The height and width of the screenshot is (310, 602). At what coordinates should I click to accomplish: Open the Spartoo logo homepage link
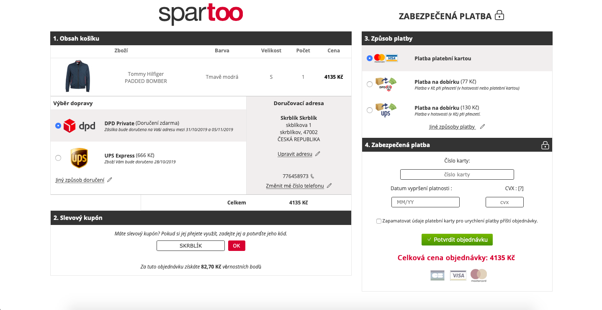[201, 14]
